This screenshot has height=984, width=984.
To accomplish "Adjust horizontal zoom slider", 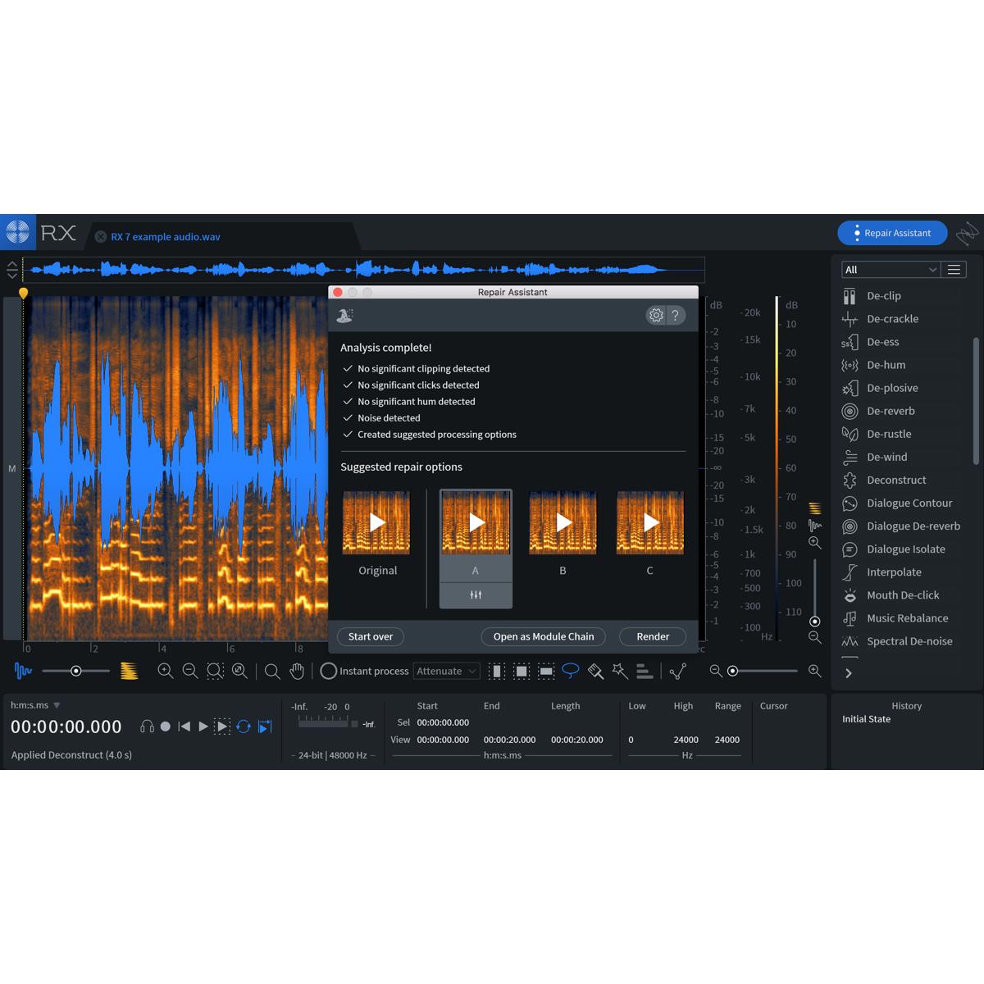I will tap(765, 671).
